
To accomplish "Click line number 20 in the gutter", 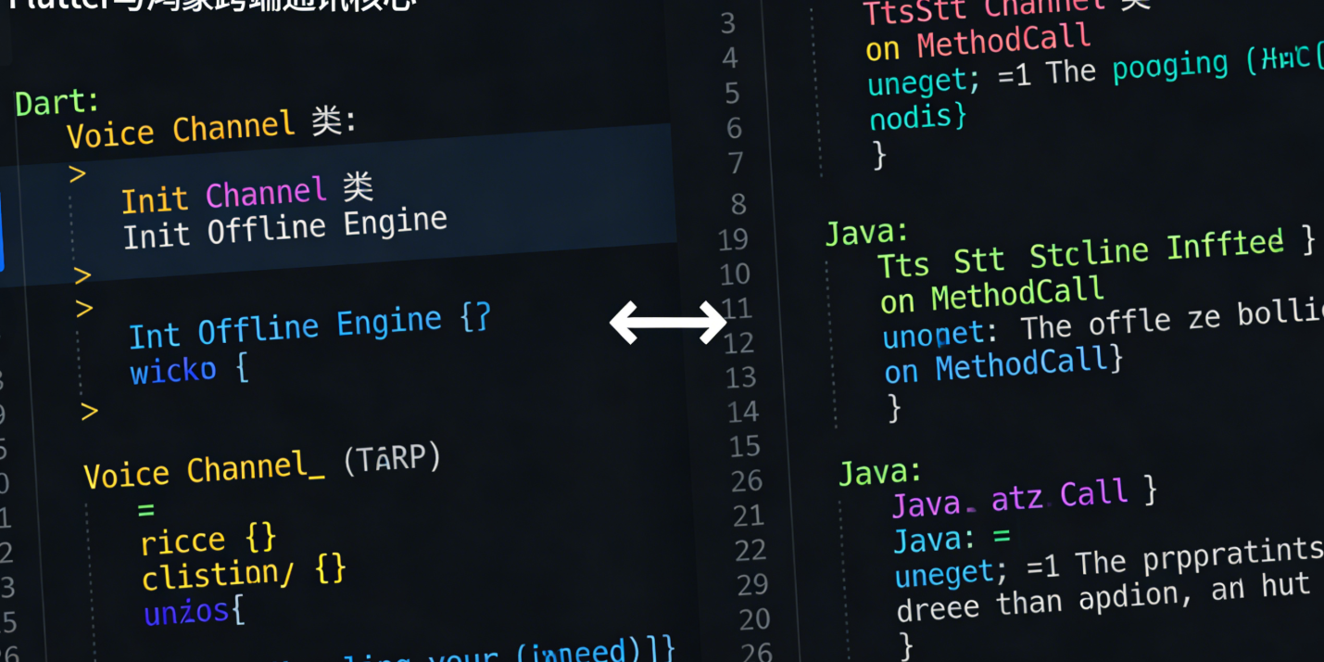I will click(754, 619).
